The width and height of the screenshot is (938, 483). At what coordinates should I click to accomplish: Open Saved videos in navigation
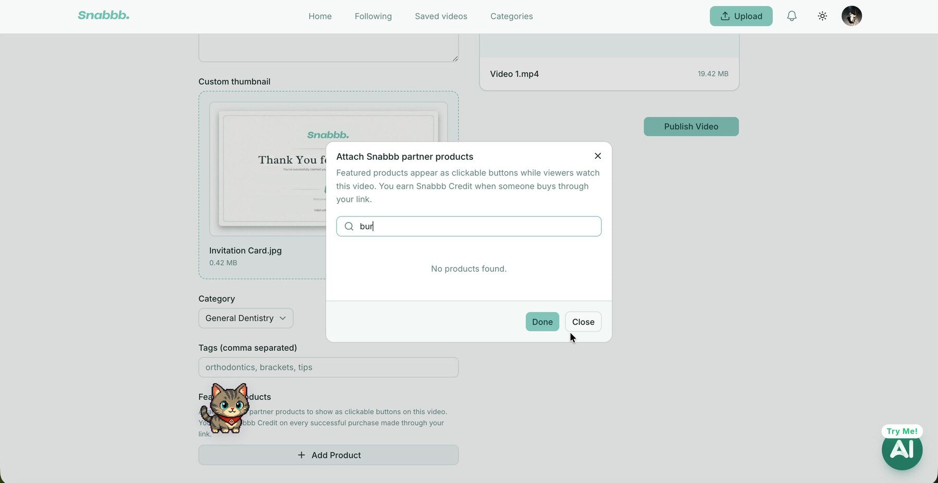[x=441, y=16]
